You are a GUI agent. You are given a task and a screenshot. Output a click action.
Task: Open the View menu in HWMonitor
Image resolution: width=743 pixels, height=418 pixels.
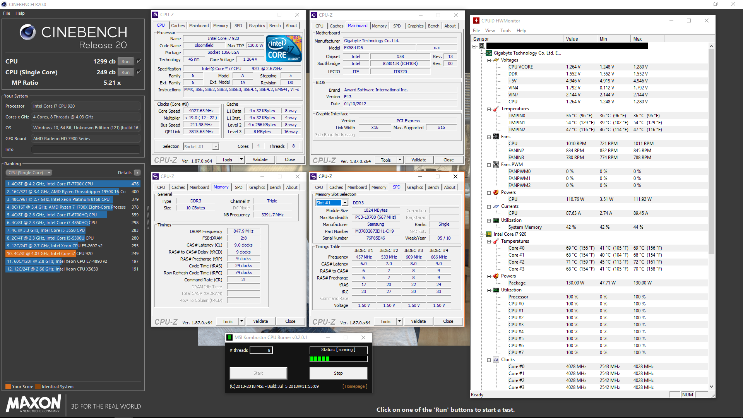point(490,30)
